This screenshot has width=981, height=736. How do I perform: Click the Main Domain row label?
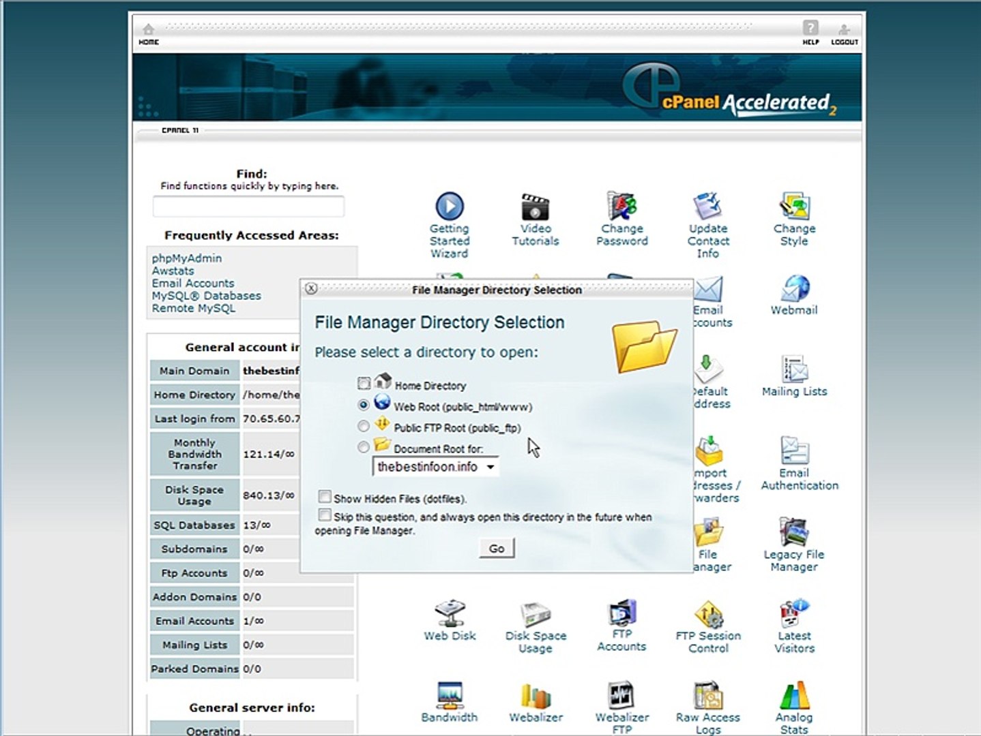[x=194, y=371]
